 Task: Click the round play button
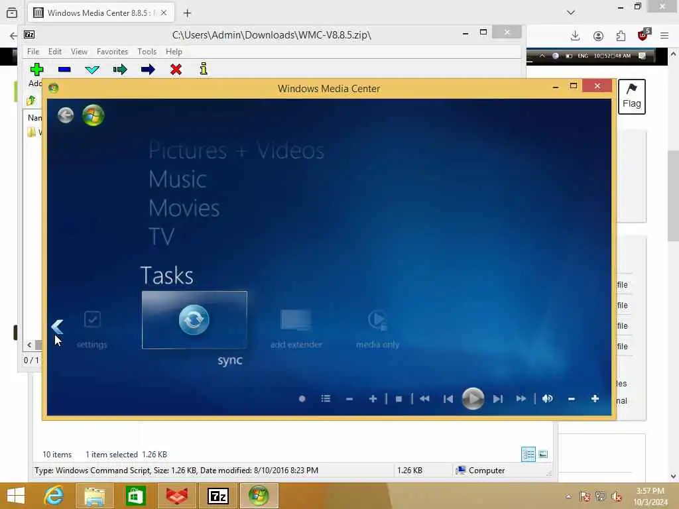pos(473,398)
